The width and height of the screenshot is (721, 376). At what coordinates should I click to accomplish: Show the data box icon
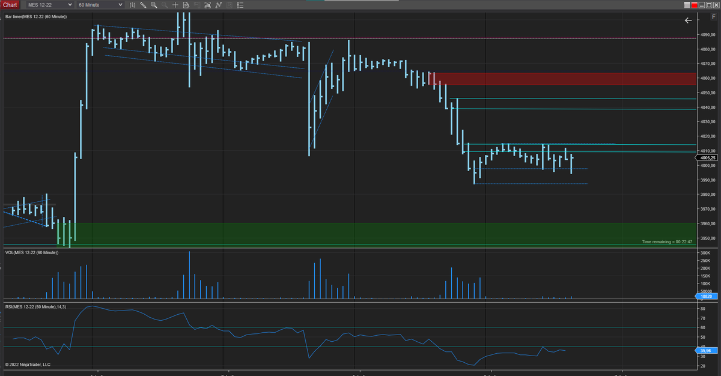click(x=186, y=5)
